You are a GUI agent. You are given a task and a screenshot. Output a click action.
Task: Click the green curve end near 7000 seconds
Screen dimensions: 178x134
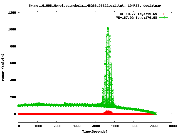[x=156, y=113]
